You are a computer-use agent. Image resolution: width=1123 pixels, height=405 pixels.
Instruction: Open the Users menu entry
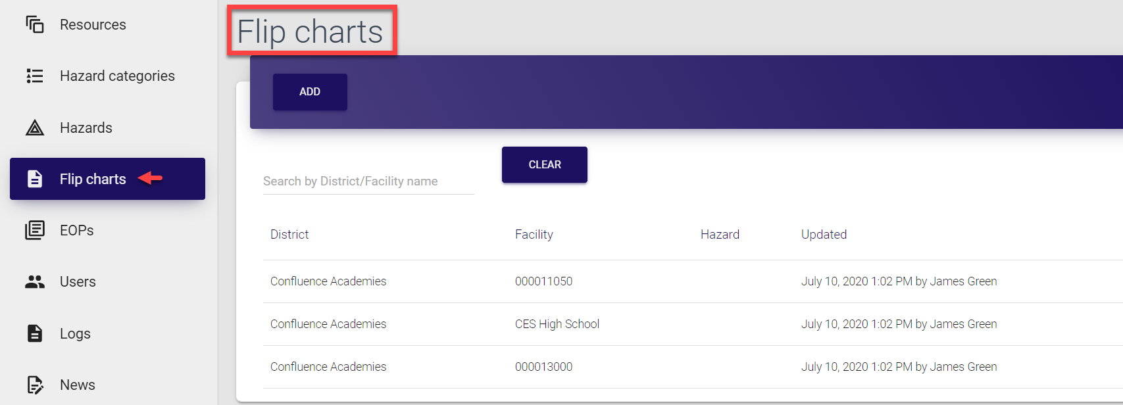(78, 282)
